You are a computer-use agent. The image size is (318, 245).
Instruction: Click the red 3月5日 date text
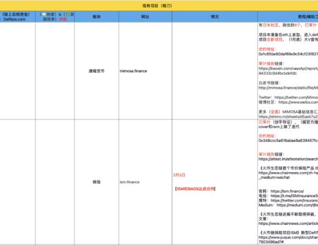pos(179,175)
